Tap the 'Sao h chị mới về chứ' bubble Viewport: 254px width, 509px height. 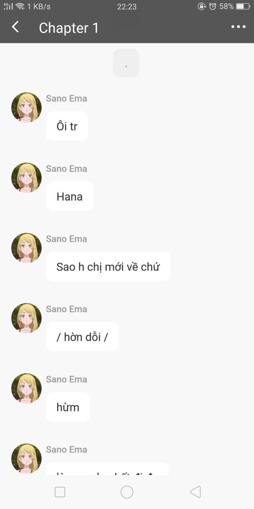click(108, 266)
